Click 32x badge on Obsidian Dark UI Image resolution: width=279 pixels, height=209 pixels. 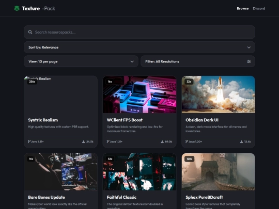coord(189,82)
